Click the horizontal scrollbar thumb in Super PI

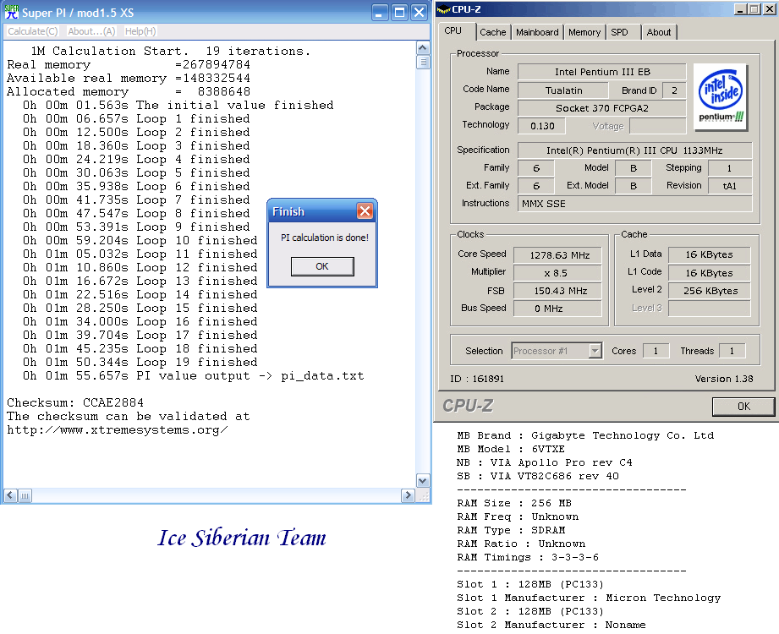[x=25, y=495]
